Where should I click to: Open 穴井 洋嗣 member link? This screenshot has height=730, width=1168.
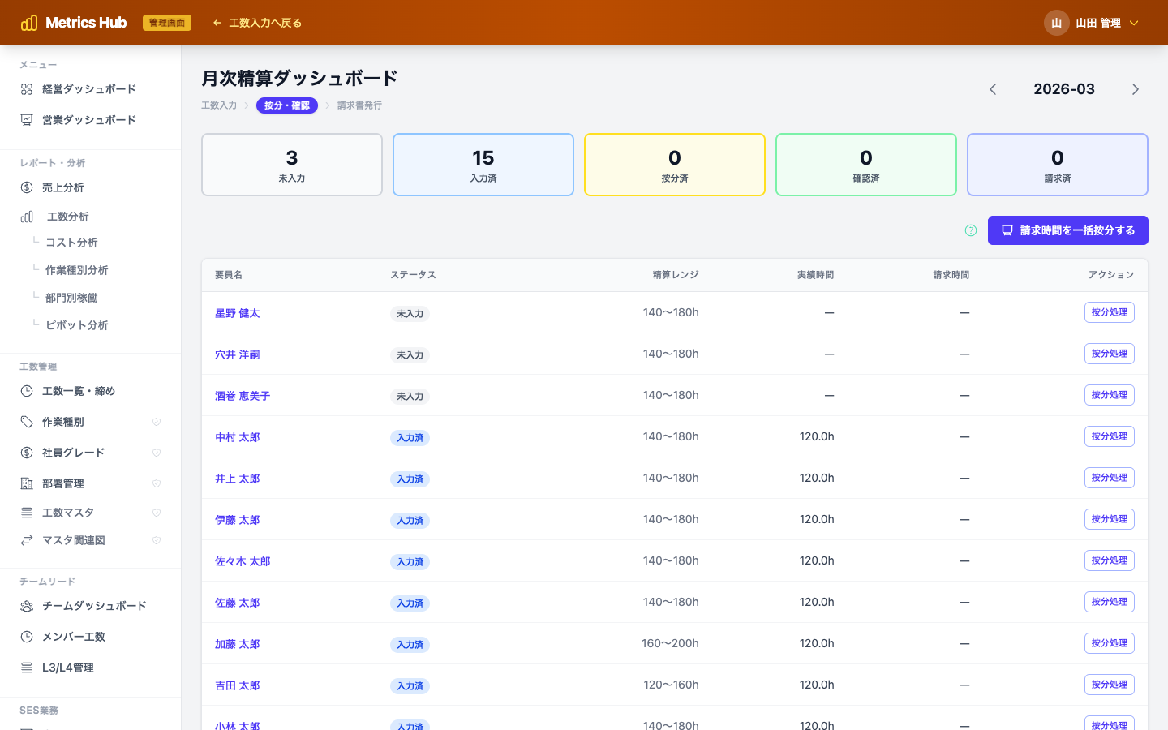click(x=238, y=354)
